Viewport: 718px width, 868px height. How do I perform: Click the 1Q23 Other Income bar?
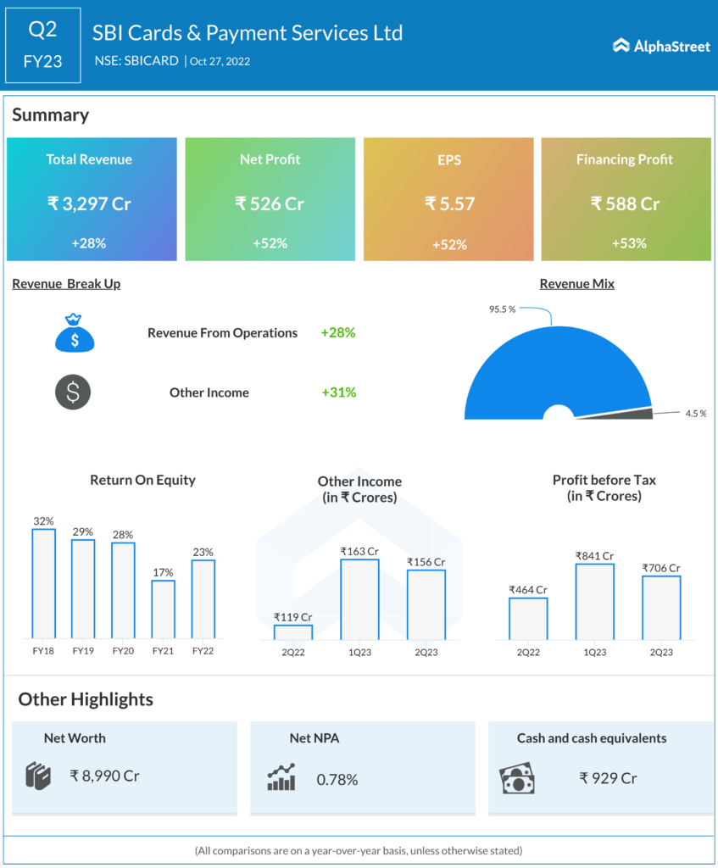click(x=359, y=598)
